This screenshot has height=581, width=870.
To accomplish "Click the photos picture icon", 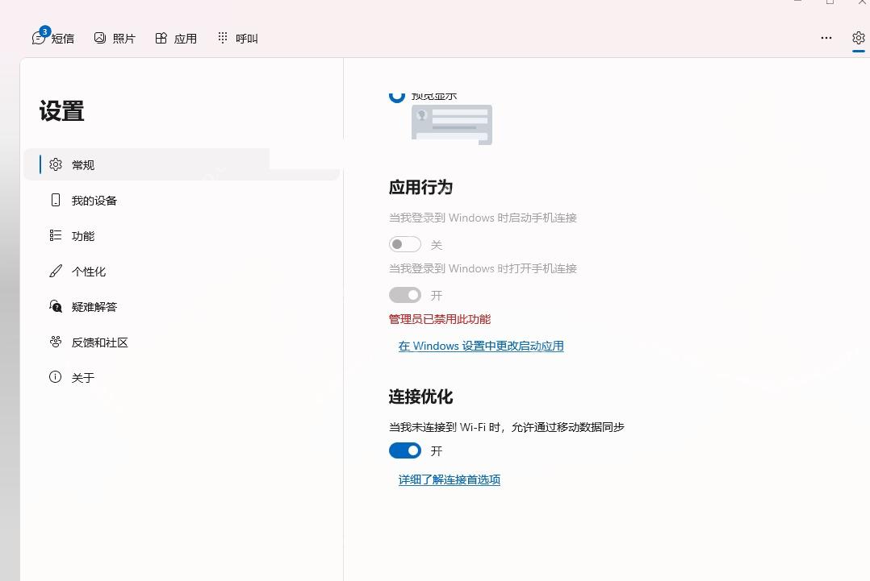I will coord(100,38).
